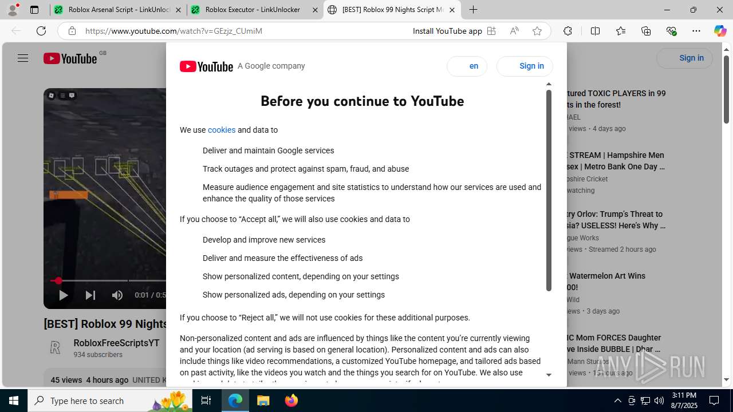Open the volume control in the system tray
733x412 pixels.
pyautogui.click(x=659, y=401)
